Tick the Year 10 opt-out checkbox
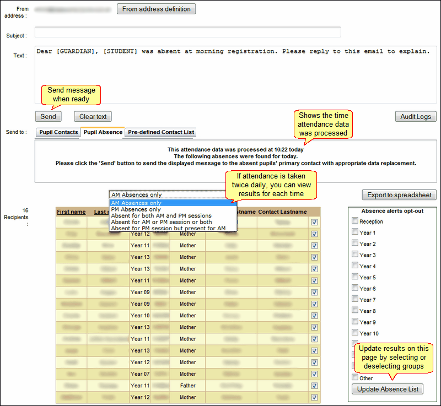441x406 pixels. (x=355, y=333)
